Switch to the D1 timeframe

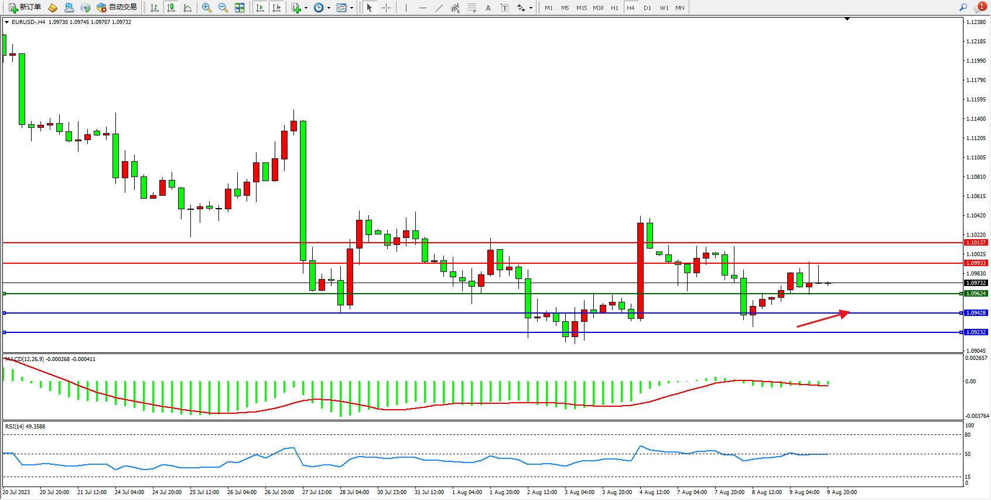[647, 8]
